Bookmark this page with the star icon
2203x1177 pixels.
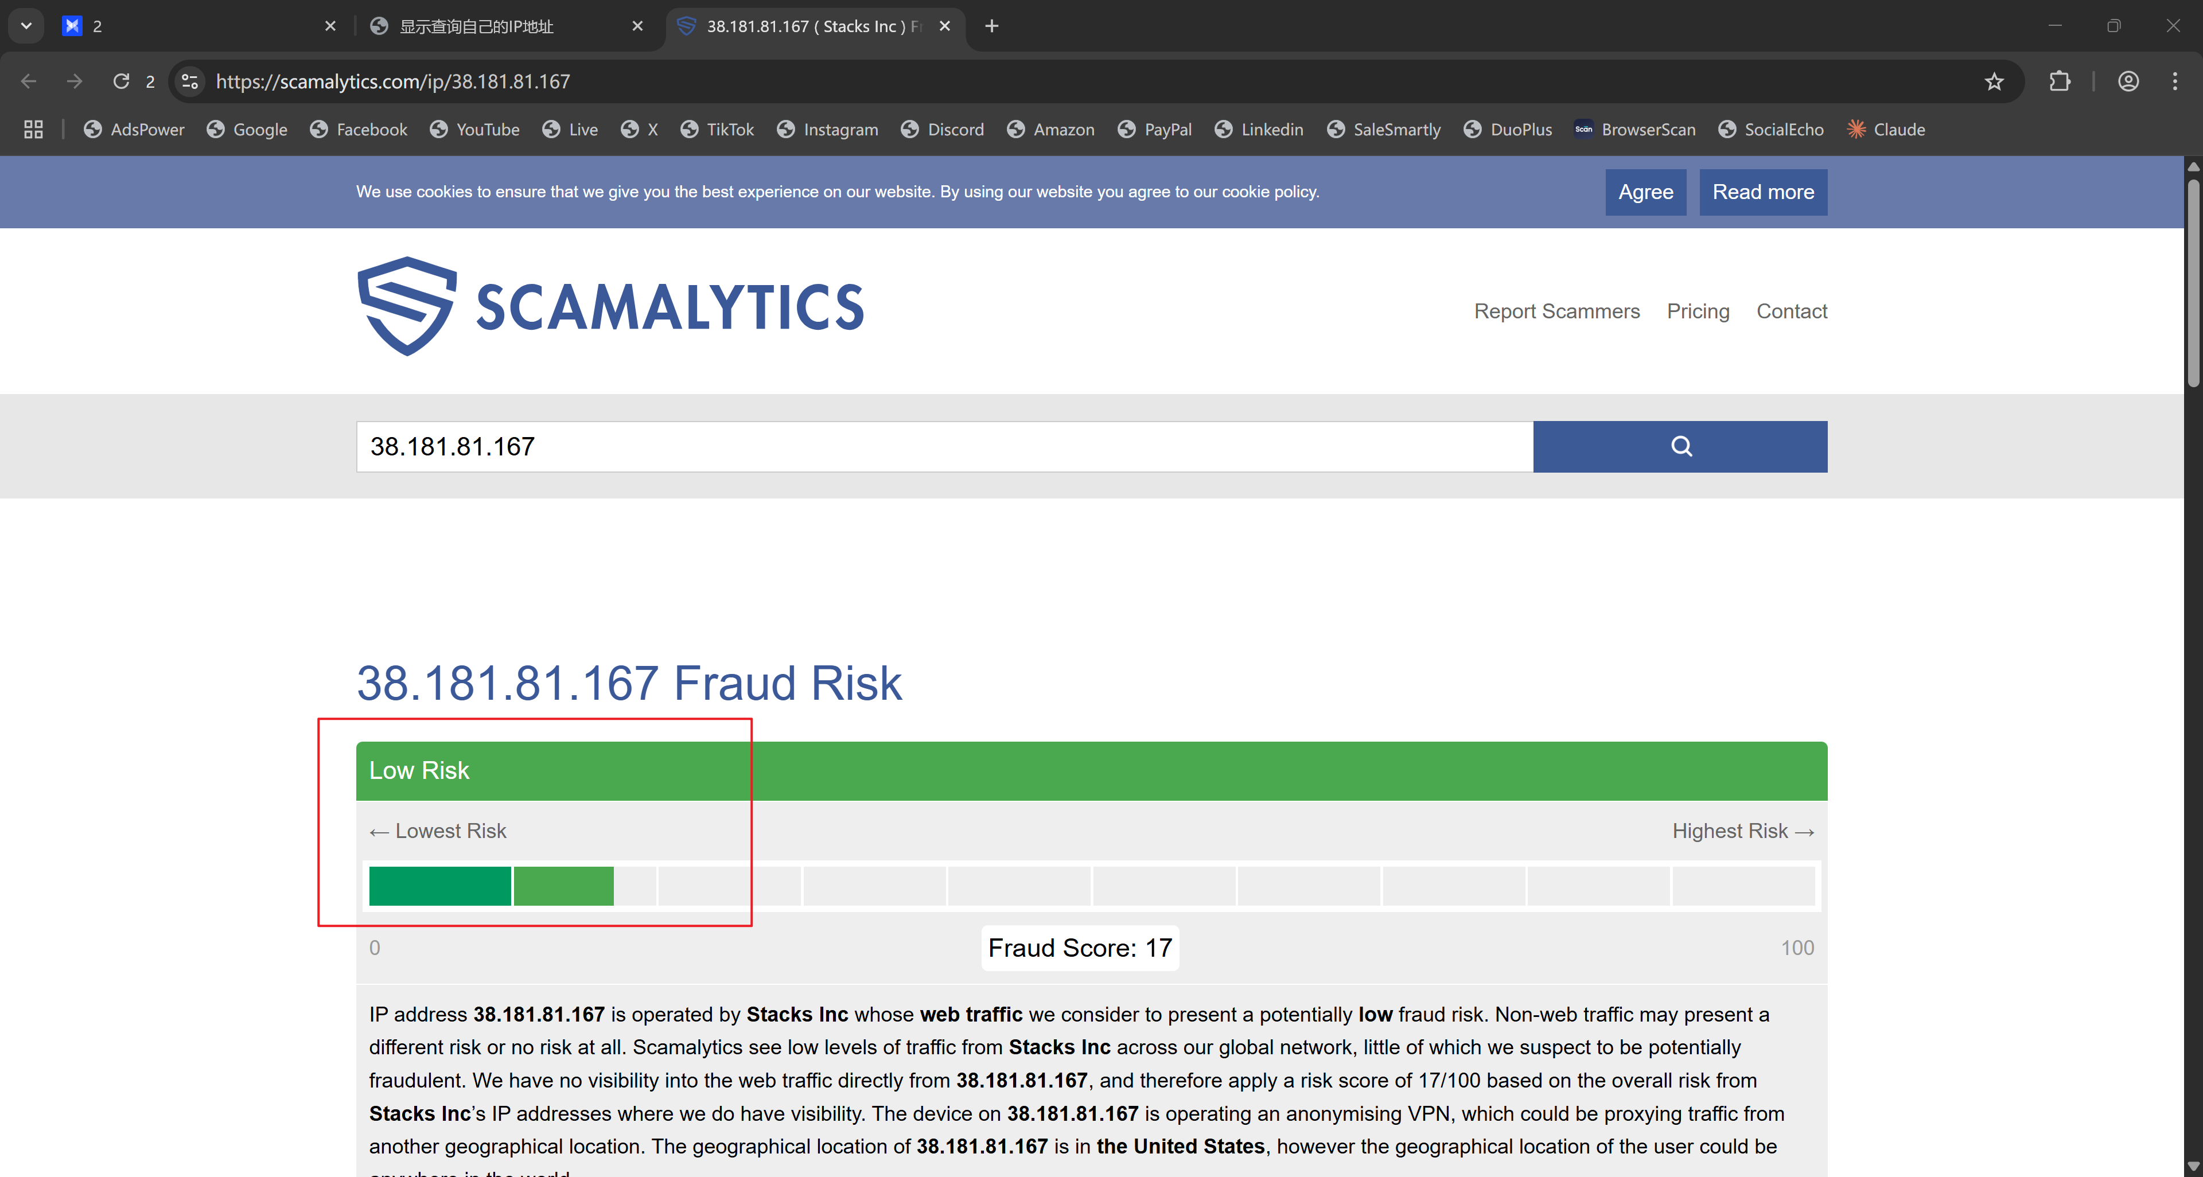coord(1994,81)
